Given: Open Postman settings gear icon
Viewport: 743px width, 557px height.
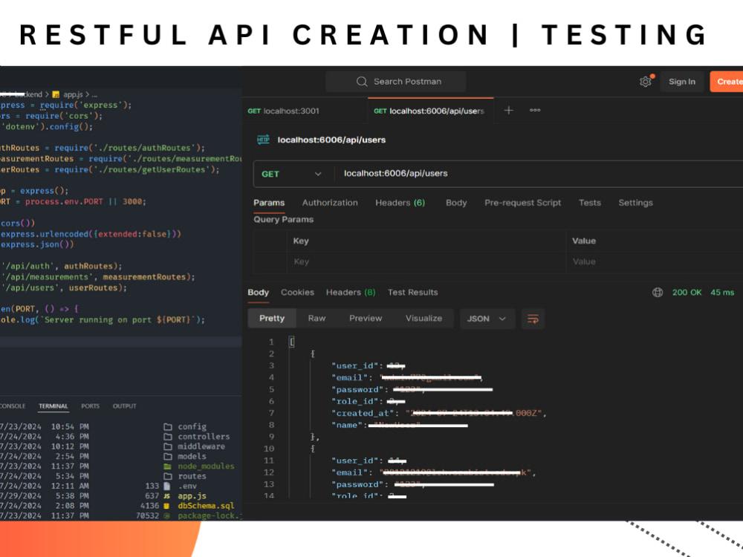Looking at the screenshot, I should (646, 82).
